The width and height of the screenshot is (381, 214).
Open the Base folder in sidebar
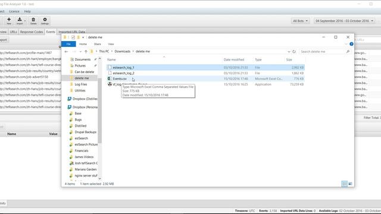[78, 114]
